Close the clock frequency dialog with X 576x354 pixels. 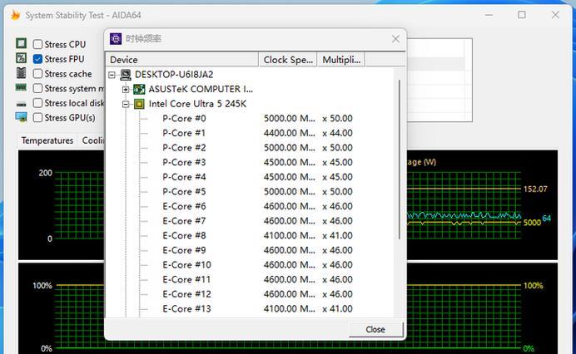coord(395,39)
